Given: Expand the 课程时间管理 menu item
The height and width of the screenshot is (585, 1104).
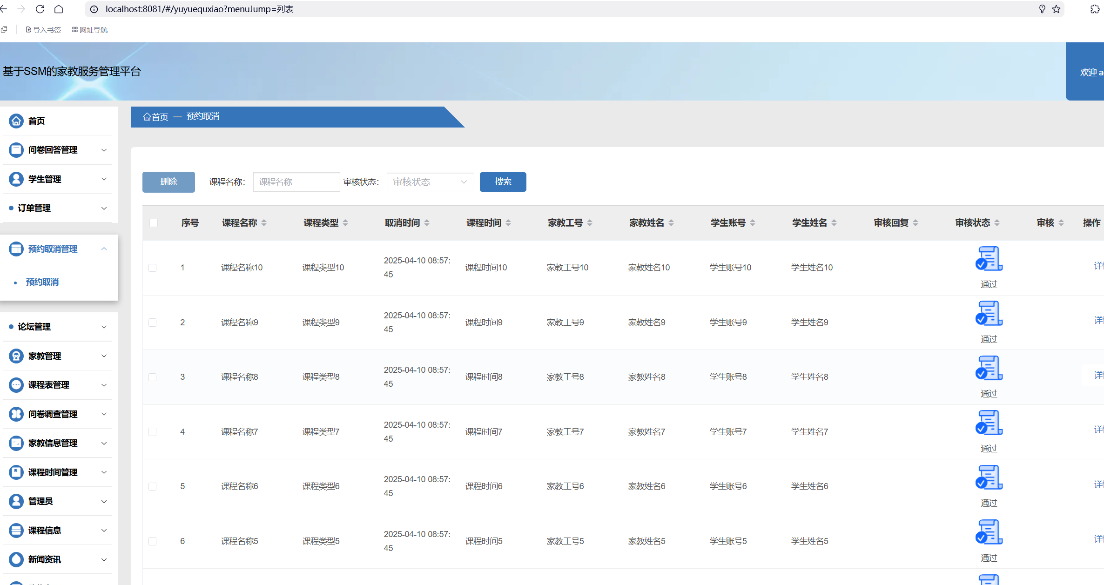Looking at the screenshot, I should pos(53,472).
